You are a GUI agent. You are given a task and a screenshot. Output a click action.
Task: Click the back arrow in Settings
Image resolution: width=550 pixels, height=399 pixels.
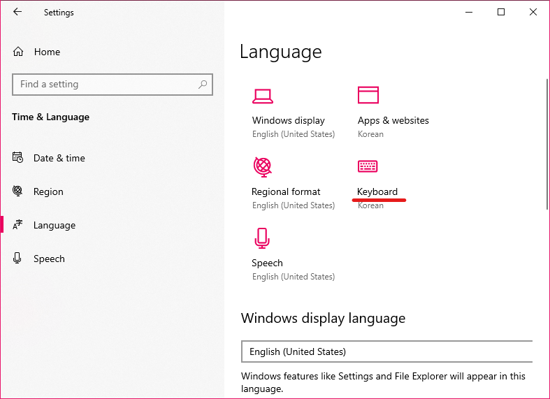point(17,12)
